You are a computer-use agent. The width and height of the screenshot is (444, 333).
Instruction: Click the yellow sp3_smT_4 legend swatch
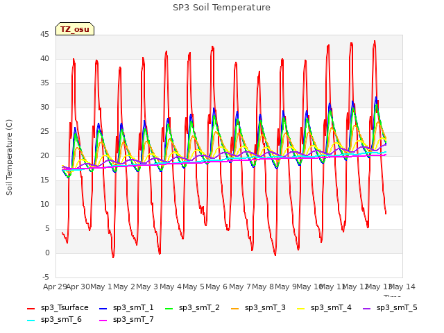pos(300,308)
